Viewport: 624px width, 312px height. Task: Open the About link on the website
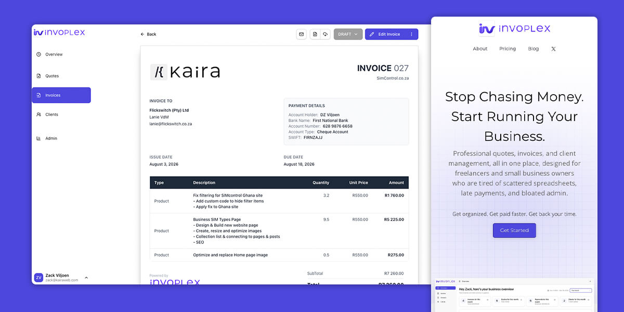[x=480, y=49]
